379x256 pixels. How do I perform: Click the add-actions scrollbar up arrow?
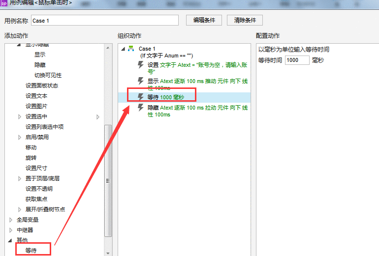(x=108, y=48)
